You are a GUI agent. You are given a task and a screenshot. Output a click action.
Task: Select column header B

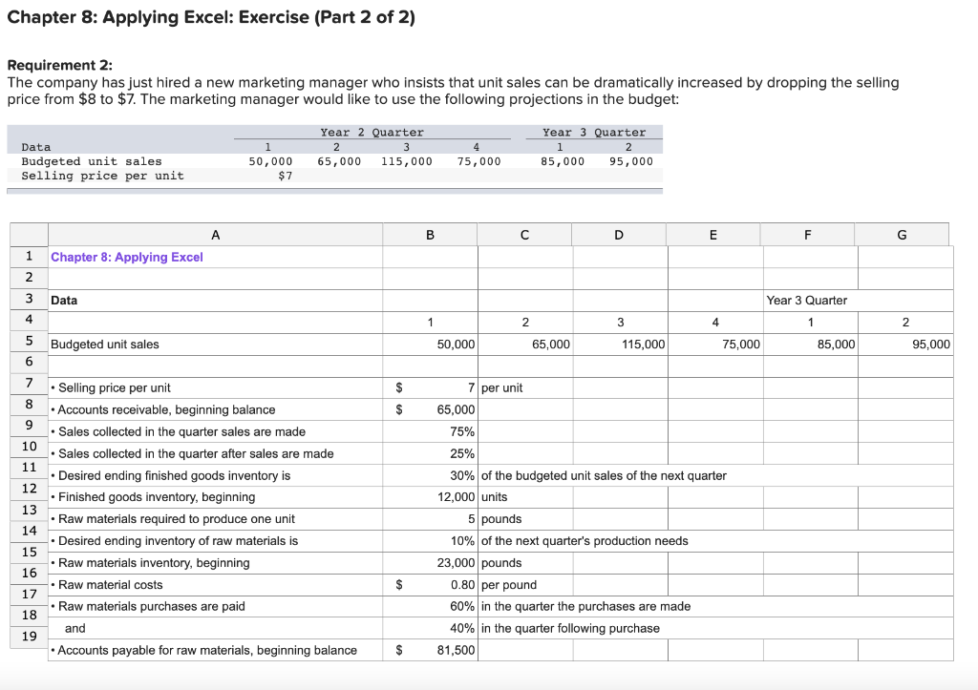430,233
